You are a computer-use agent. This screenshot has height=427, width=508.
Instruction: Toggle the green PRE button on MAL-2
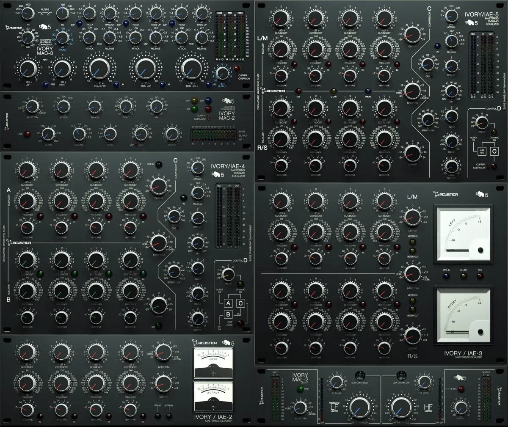[x=301, y=389]
